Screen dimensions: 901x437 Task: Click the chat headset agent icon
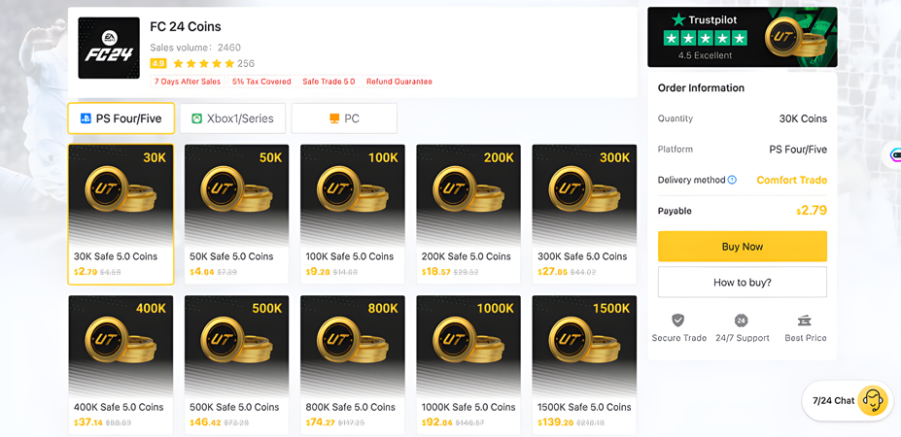[x=873, y=401]
